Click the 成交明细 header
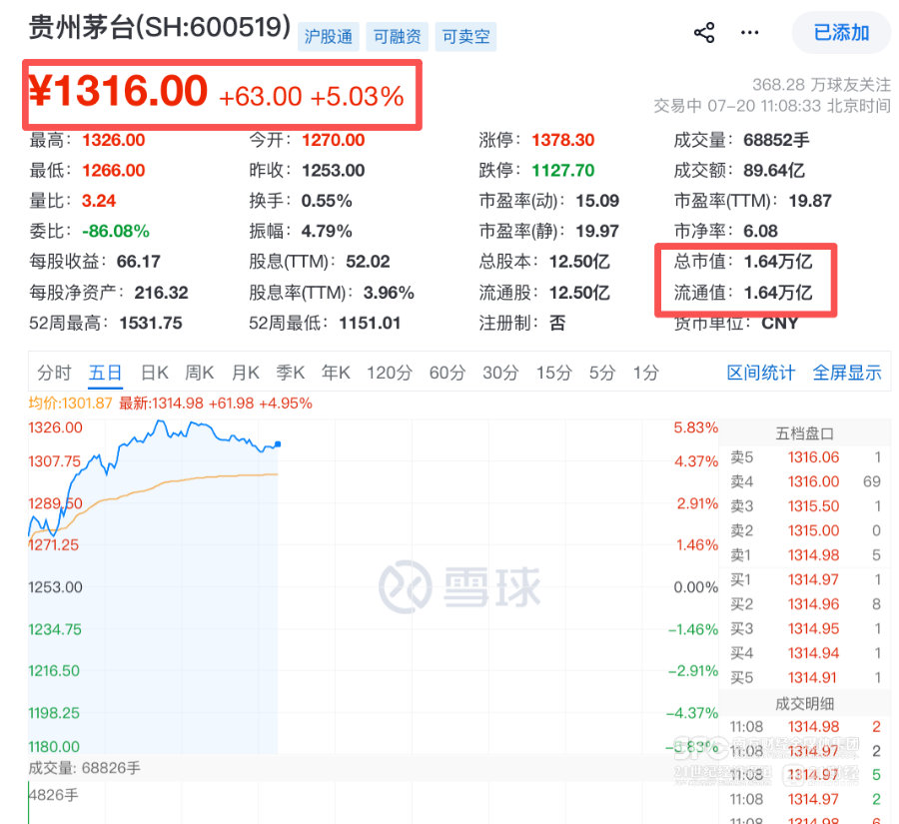Image resolution: width=899 pixels, height=824 pixels. pyautogui.click(x=804, y=703)
